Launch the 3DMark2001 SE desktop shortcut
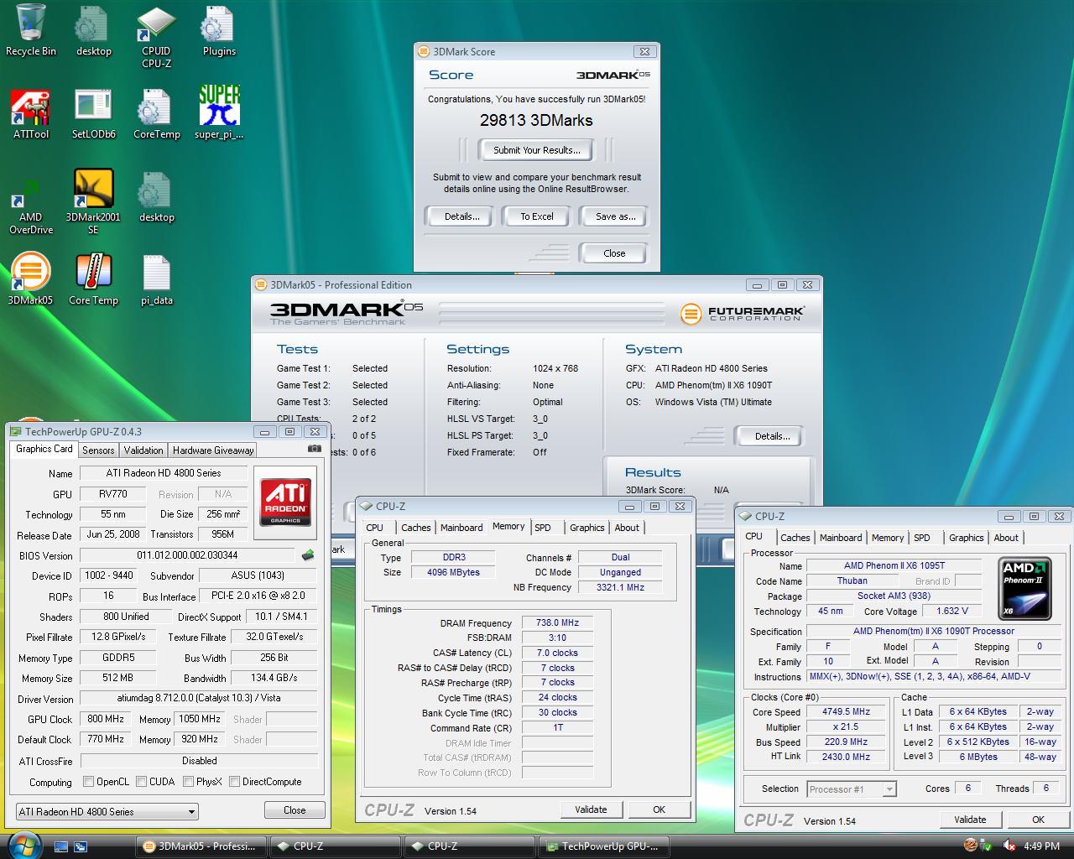The height and width of the screenshot is (859, 1074). pos(93,202)
